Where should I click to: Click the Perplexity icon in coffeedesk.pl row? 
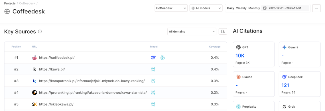(x=163, y=57)
